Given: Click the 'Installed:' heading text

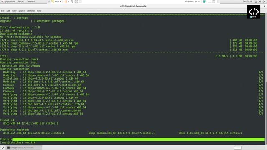Looking at the screenshot, I should [8, 120].
